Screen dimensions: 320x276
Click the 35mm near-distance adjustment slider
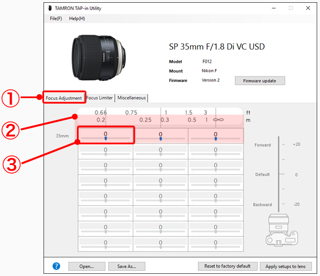point(105,138)
